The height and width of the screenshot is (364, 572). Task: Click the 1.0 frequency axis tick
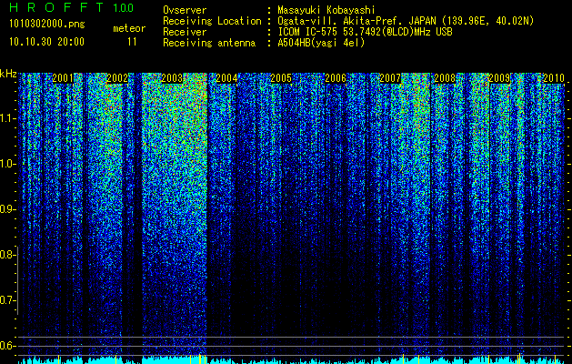(7, 164)
